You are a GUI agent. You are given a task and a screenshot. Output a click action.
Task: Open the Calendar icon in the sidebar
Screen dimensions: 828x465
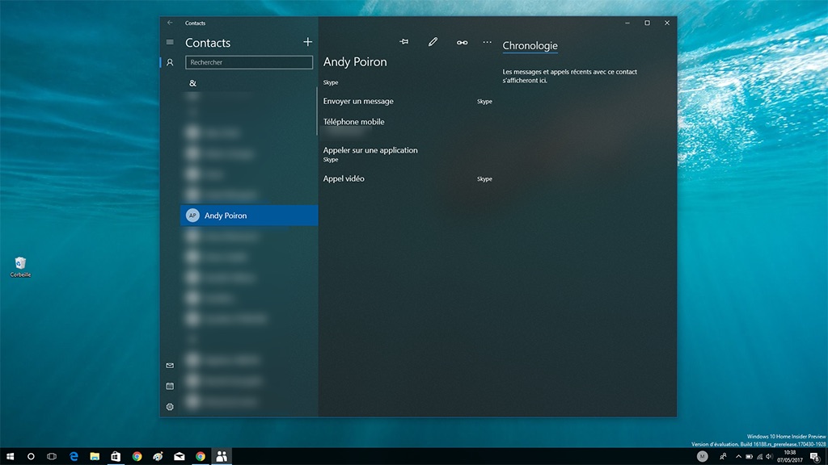170,386
